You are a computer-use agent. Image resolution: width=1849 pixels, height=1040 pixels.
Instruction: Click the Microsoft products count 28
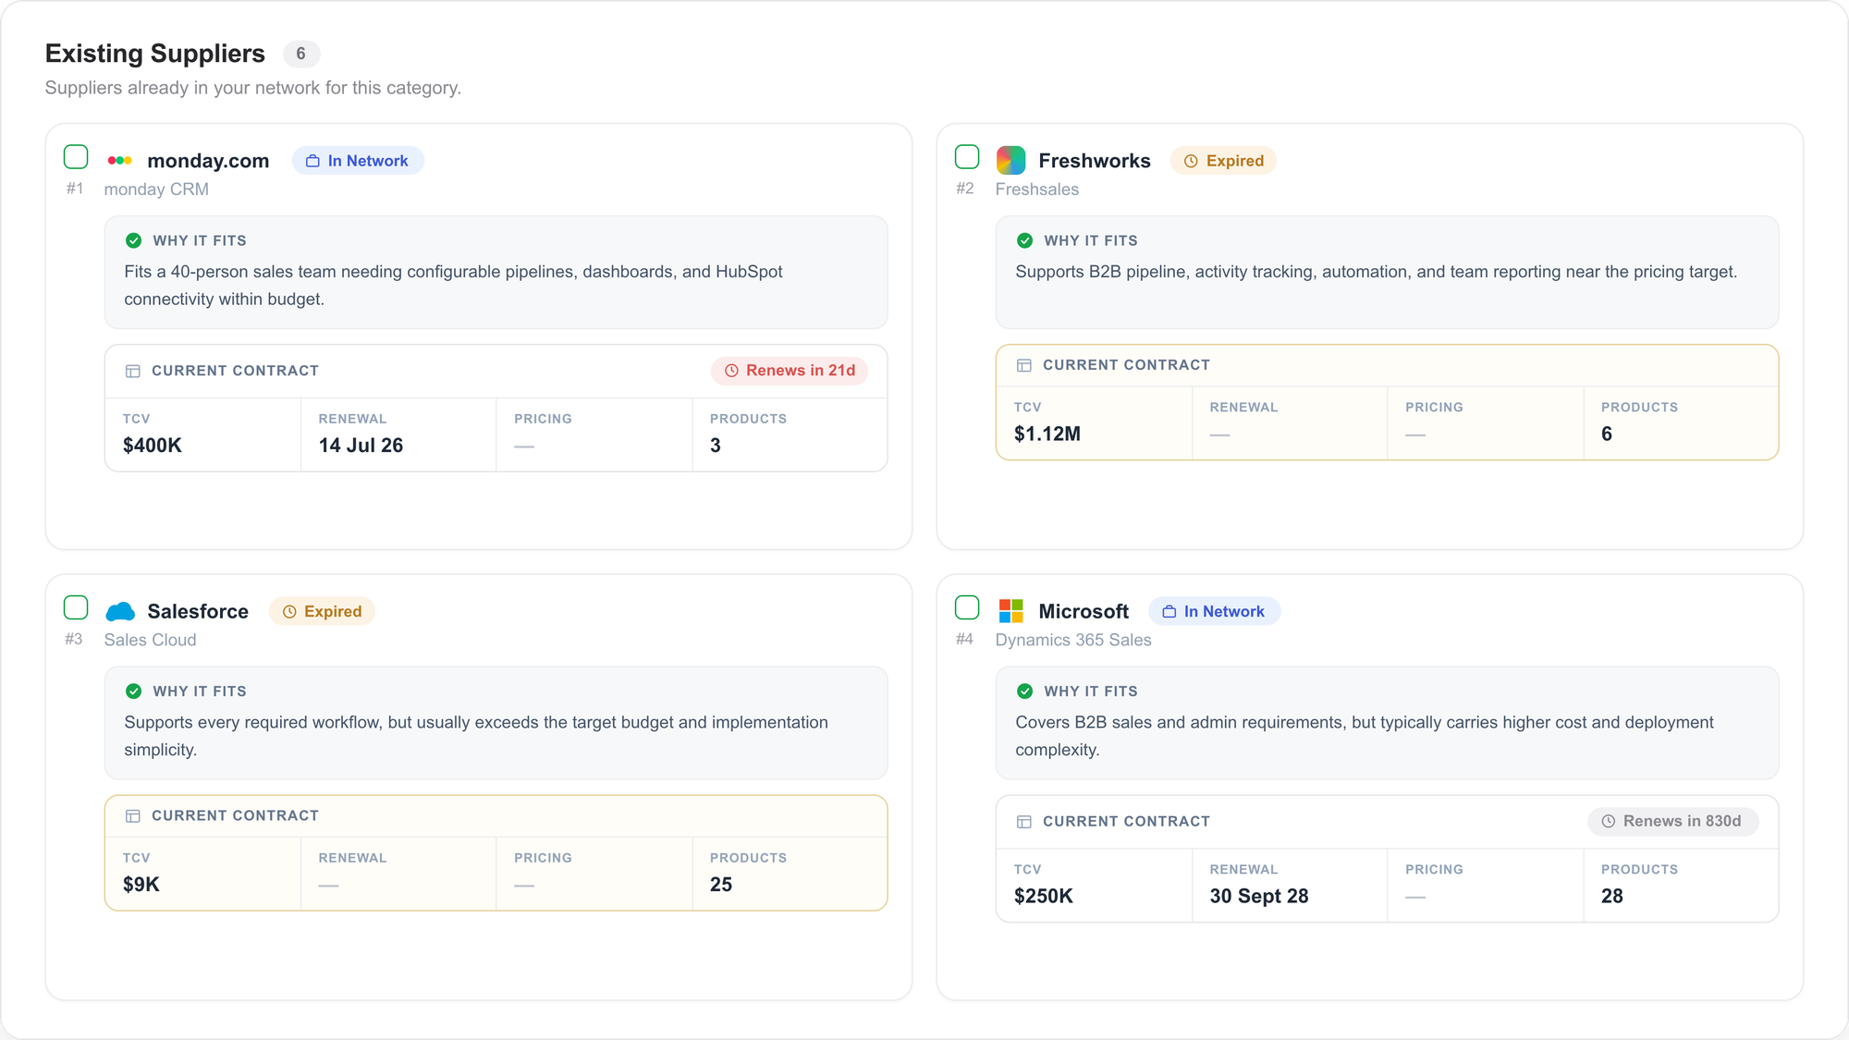point(1612,896)
